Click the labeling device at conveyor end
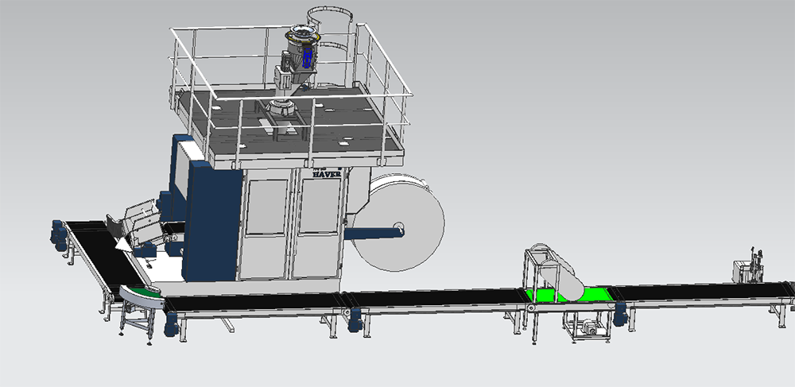This screenshot has width=795, height=387. [749, 268]
